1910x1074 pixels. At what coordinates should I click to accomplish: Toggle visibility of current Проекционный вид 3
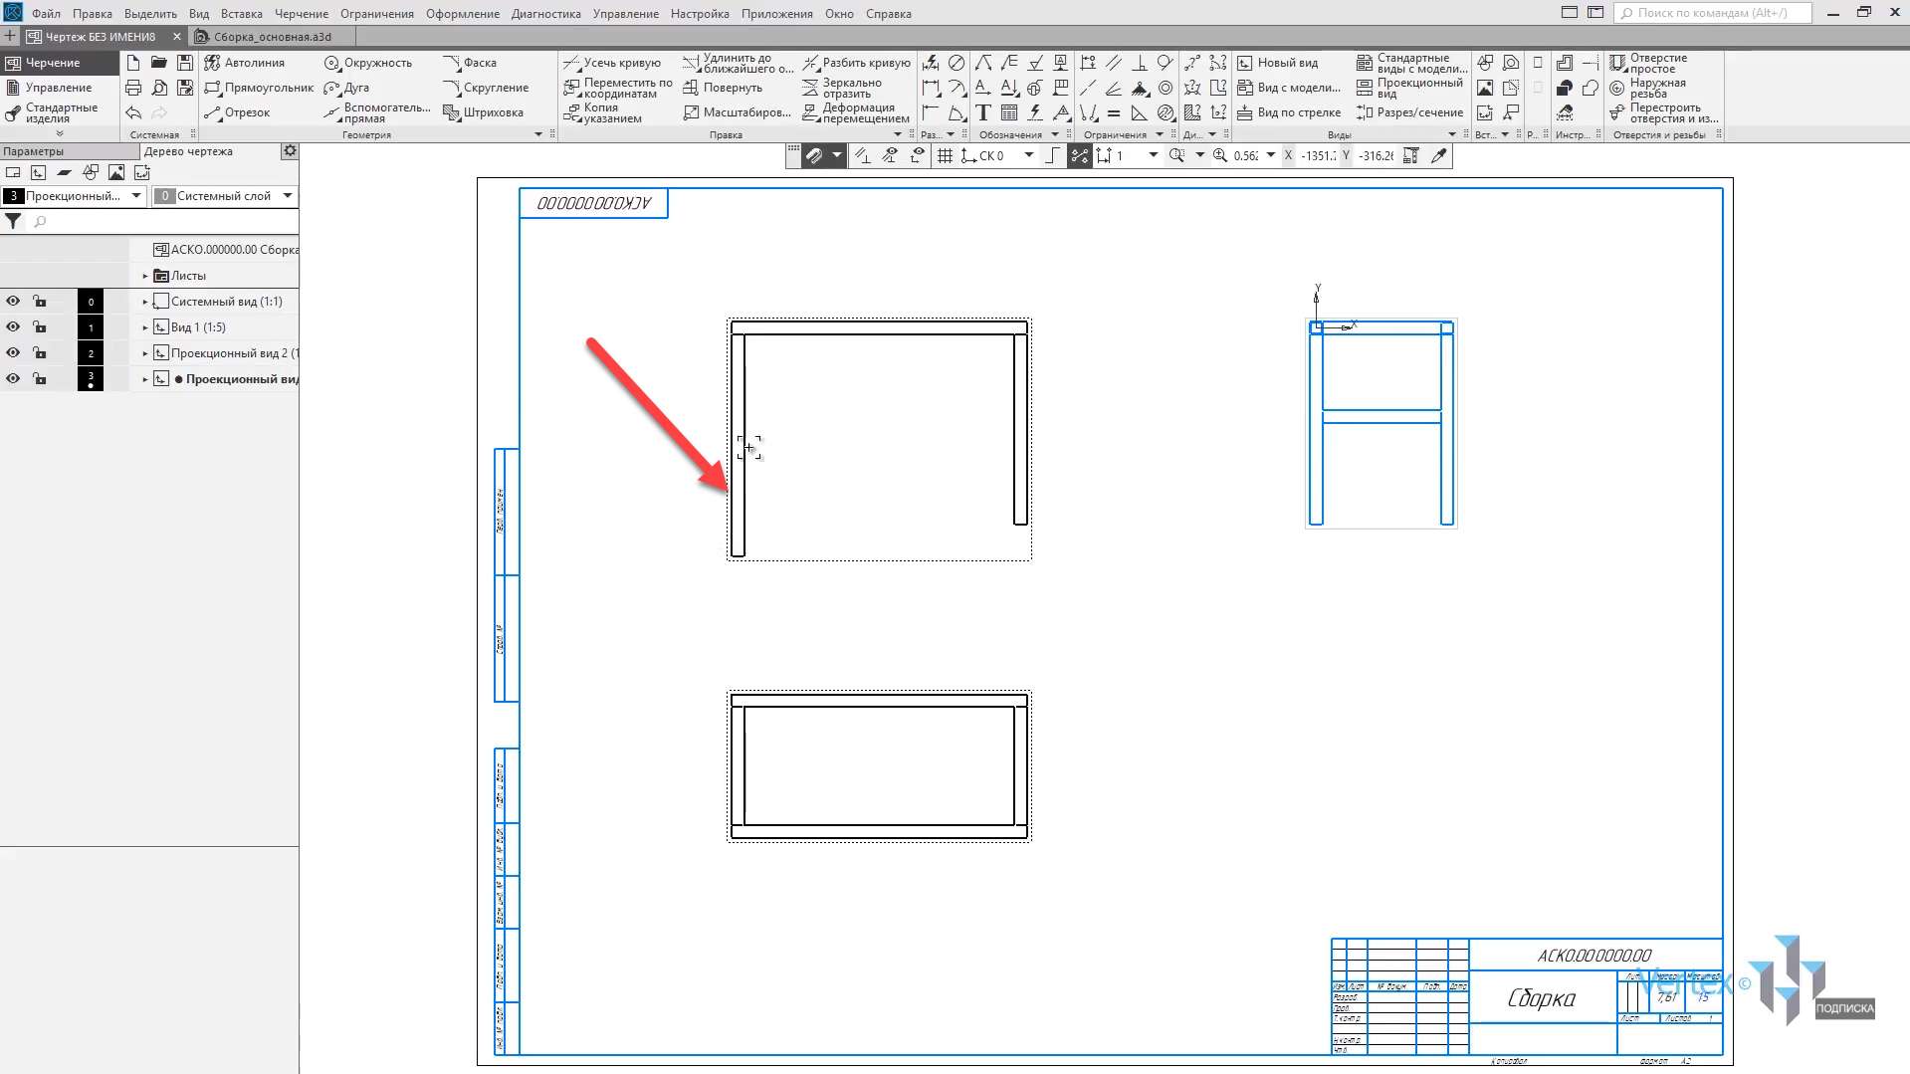click(13, 379)
